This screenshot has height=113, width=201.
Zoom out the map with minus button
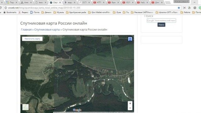[x=130, y=108]
